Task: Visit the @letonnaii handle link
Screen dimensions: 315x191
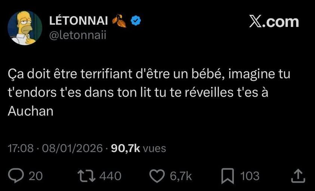Action: pos(78,35)
